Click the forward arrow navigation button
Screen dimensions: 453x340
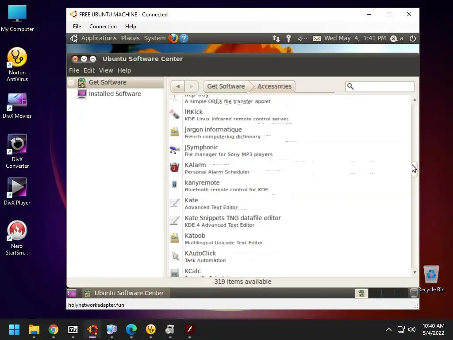(191, 86)
